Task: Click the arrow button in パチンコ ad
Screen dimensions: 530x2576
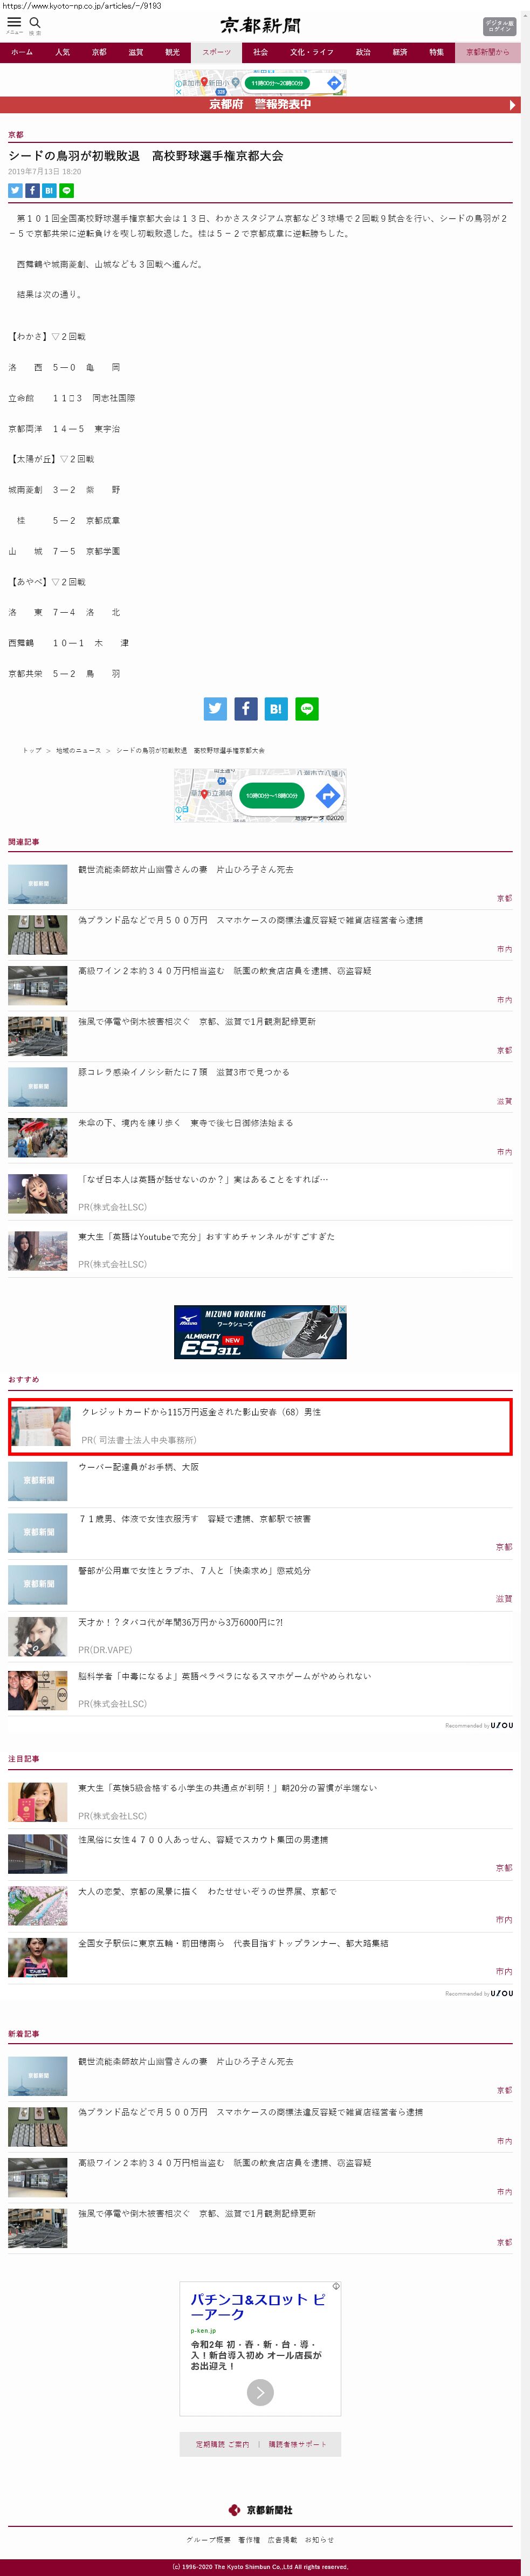Action: (260, 2392)
